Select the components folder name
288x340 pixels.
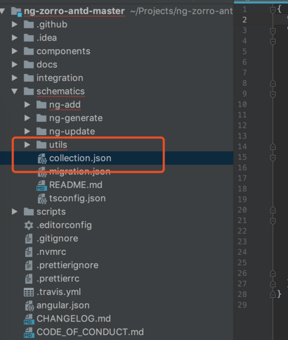(x=63, y=51)
